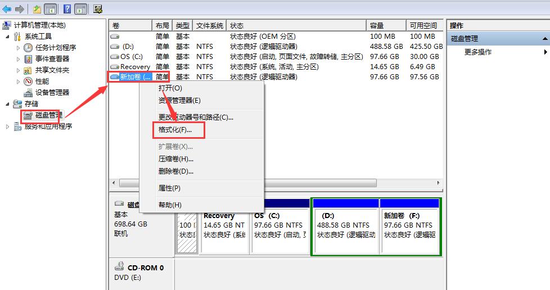The height and width of the screenshot is (290, 550).
Task: Collapse the 系统工具 tree node
Action: pos(8,37)
